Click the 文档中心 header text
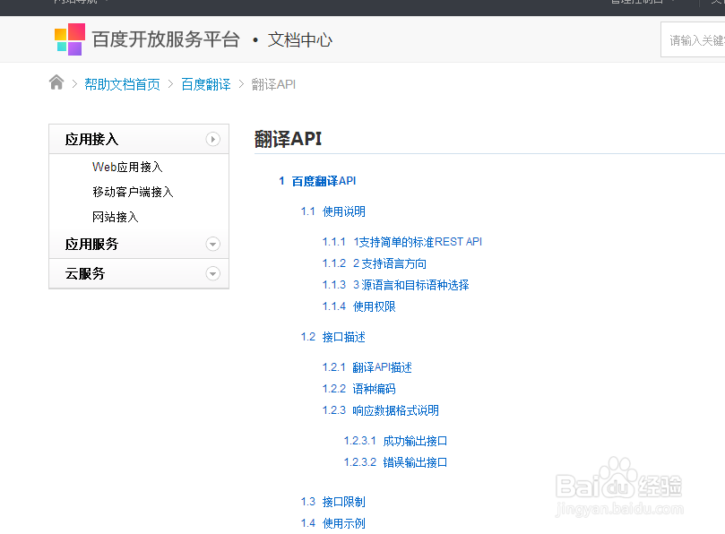This screenshot has width=725, height=534. pos(299,39)
